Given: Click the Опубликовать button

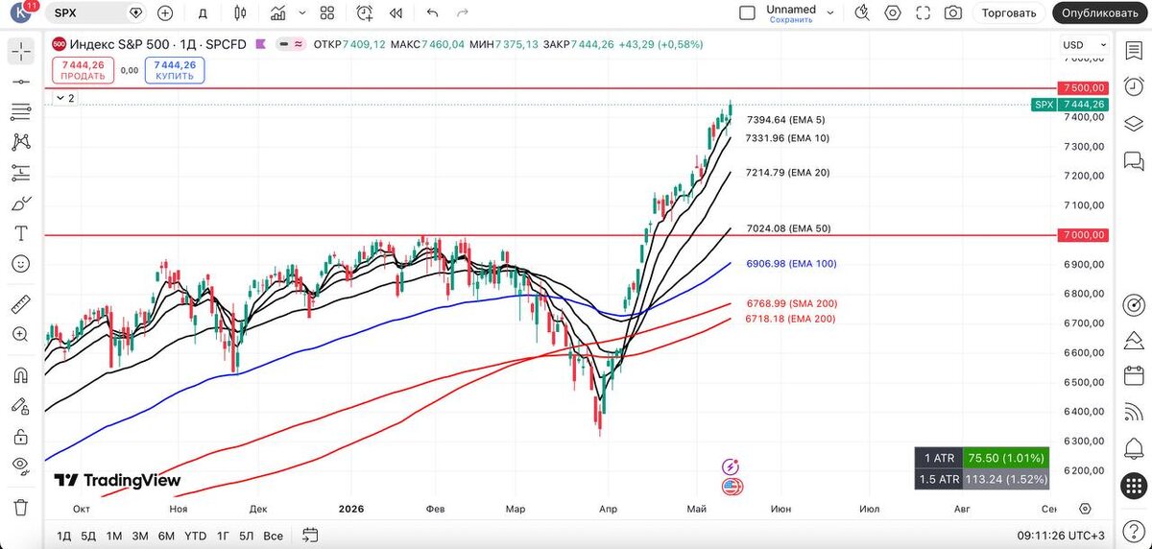Looking at the screenshot, I should pyautogui.click(x=1101, y=12).
